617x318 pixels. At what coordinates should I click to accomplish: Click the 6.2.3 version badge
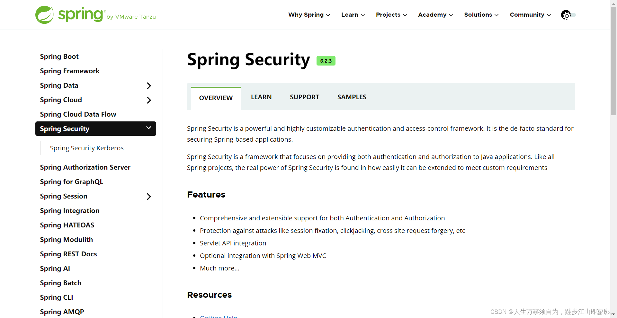326,60
